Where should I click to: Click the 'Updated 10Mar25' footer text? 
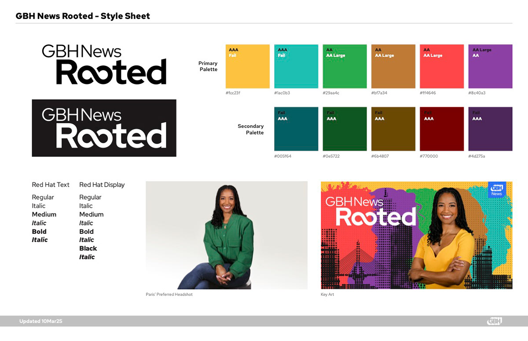(x=40, y=322)
